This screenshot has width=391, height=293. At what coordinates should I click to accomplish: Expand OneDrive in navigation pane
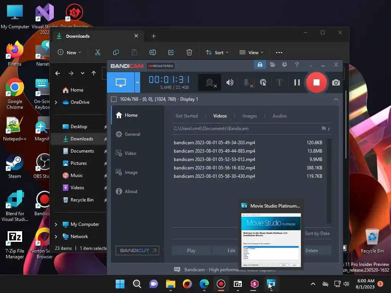[x=56, y=102]
